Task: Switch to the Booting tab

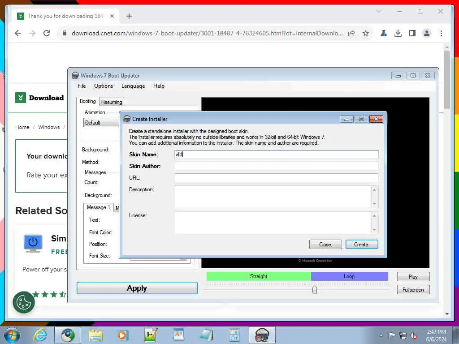Action: 87,101
